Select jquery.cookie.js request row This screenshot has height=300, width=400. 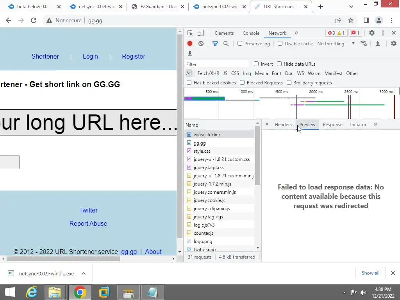[x=220, y=200]
